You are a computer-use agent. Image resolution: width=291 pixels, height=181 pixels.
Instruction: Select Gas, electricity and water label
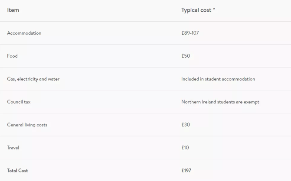[x=33, y=79]
